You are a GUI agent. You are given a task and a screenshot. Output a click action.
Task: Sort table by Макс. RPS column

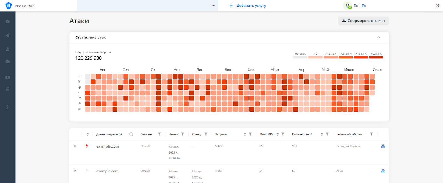pos(277,134)
